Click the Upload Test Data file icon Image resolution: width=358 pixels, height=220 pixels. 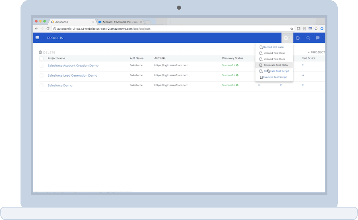pos(261,59)
